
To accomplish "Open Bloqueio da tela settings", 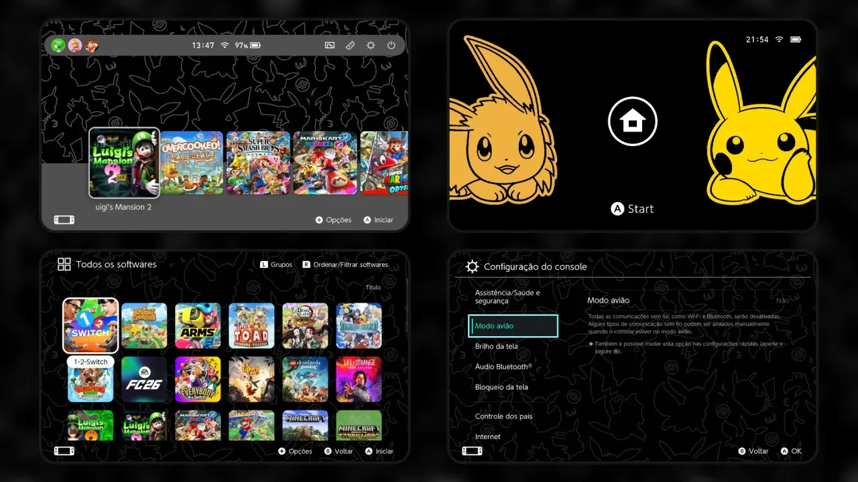I will [x=501, y=387].
